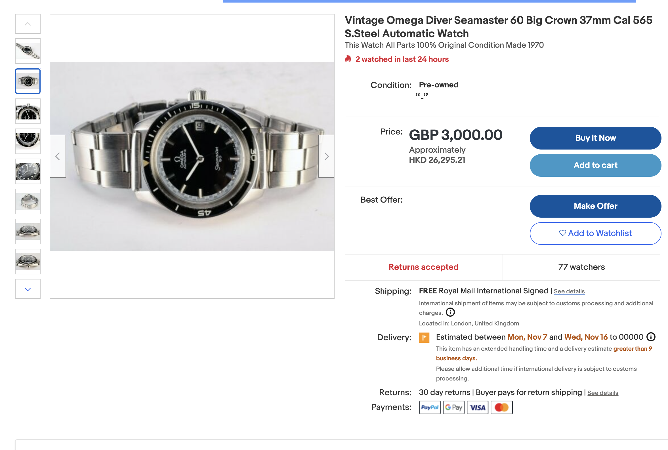This screenshot has height=450, width=668.
Task: Open shipping See details link
Action: coord(569,291)
